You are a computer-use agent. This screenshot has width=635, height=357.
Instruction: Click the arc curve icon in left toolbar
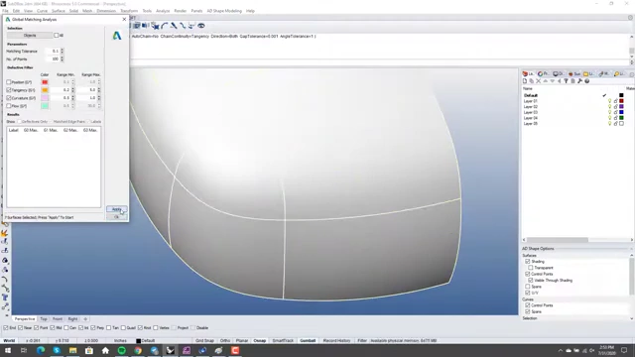4,279
